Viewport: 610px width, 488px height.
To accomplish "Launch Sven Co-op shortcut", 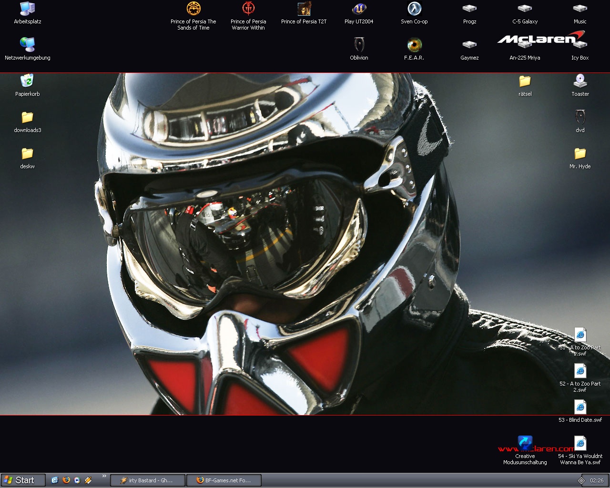I will [414, 13].
